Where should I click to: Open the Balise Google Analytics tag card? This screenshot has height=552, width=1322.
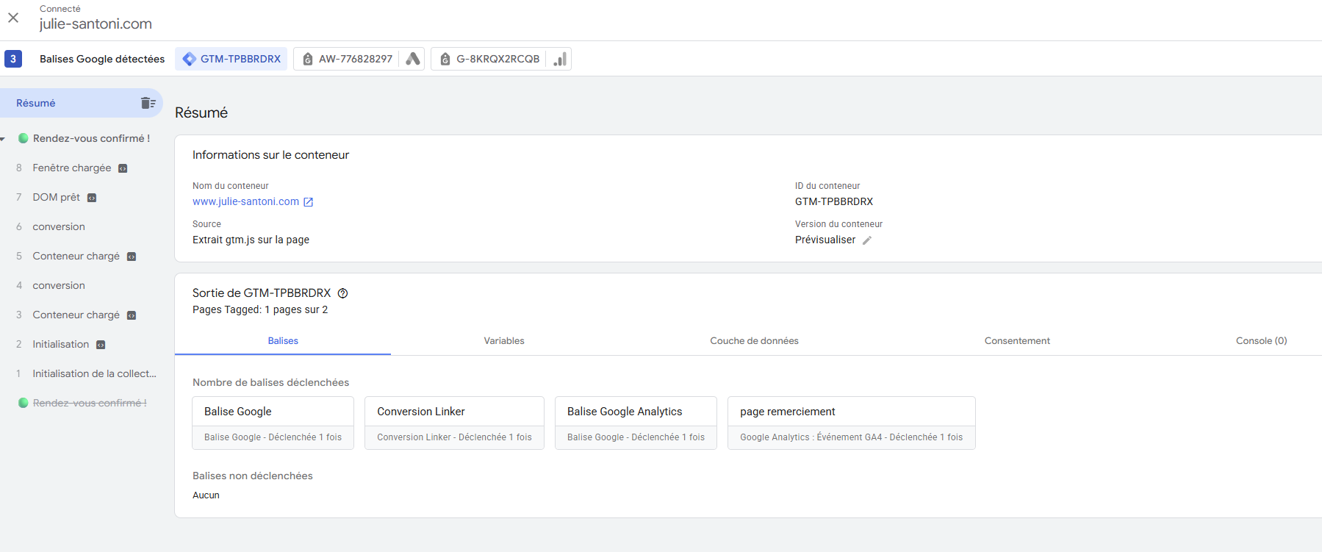636,423
